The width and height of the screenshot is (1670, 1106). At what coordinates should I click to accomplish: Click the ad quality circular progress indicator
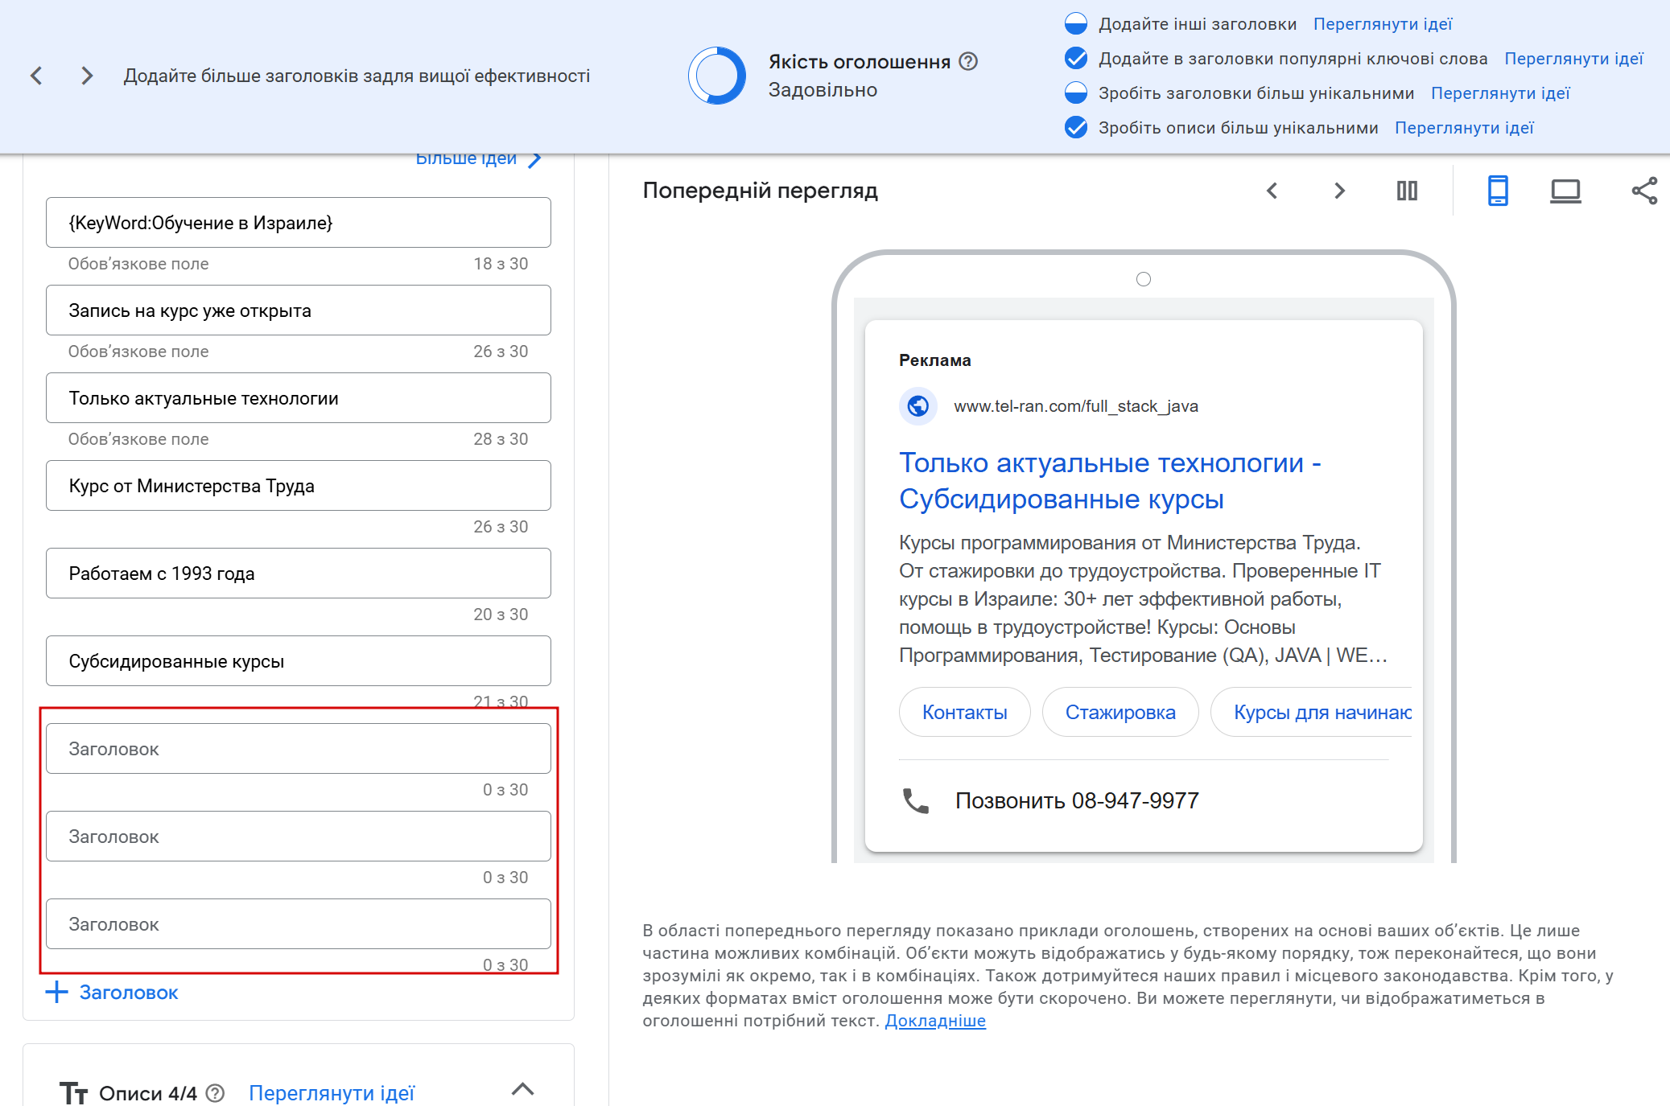[x=717, y=76]
